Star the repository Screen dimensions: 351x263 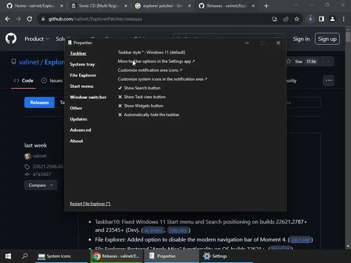click(x=302, y=62)
